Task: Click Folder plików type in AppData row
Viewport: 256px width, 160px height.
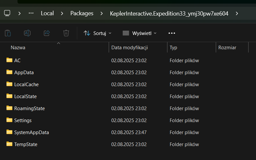Action: [x=184, y=73]
